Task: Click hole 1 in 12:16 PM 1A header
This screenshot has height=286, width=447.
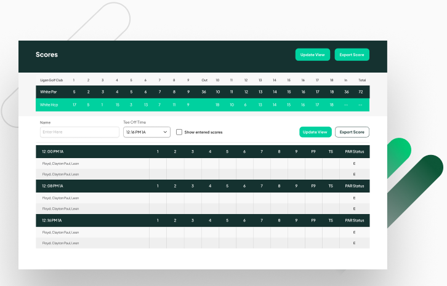Action: point(158,220)
